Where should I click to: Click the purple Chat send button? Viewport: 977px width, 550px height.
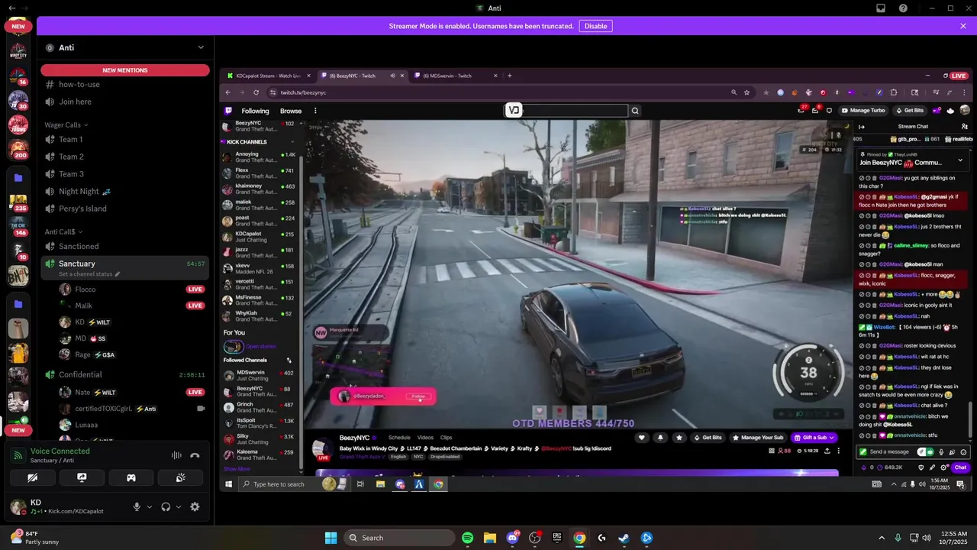[960, 467]
